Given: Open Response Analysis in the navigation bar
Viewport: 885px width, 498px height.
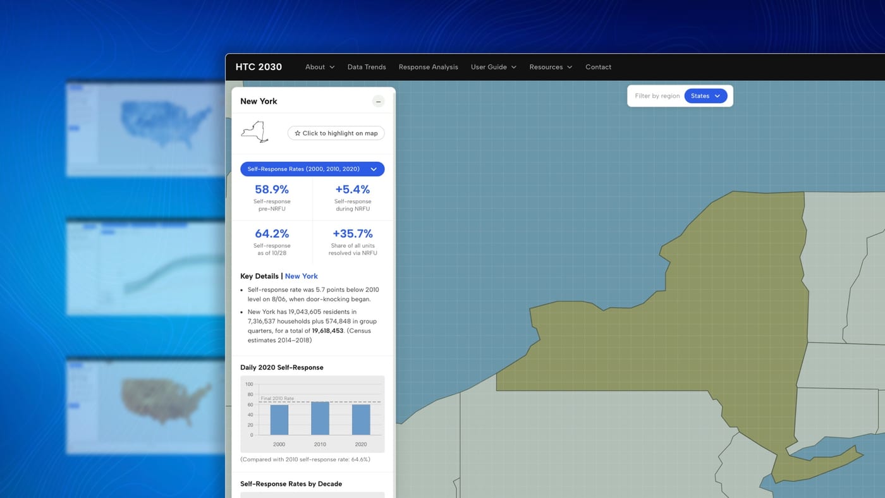Looking at the screenshot, I should point(428,67).
